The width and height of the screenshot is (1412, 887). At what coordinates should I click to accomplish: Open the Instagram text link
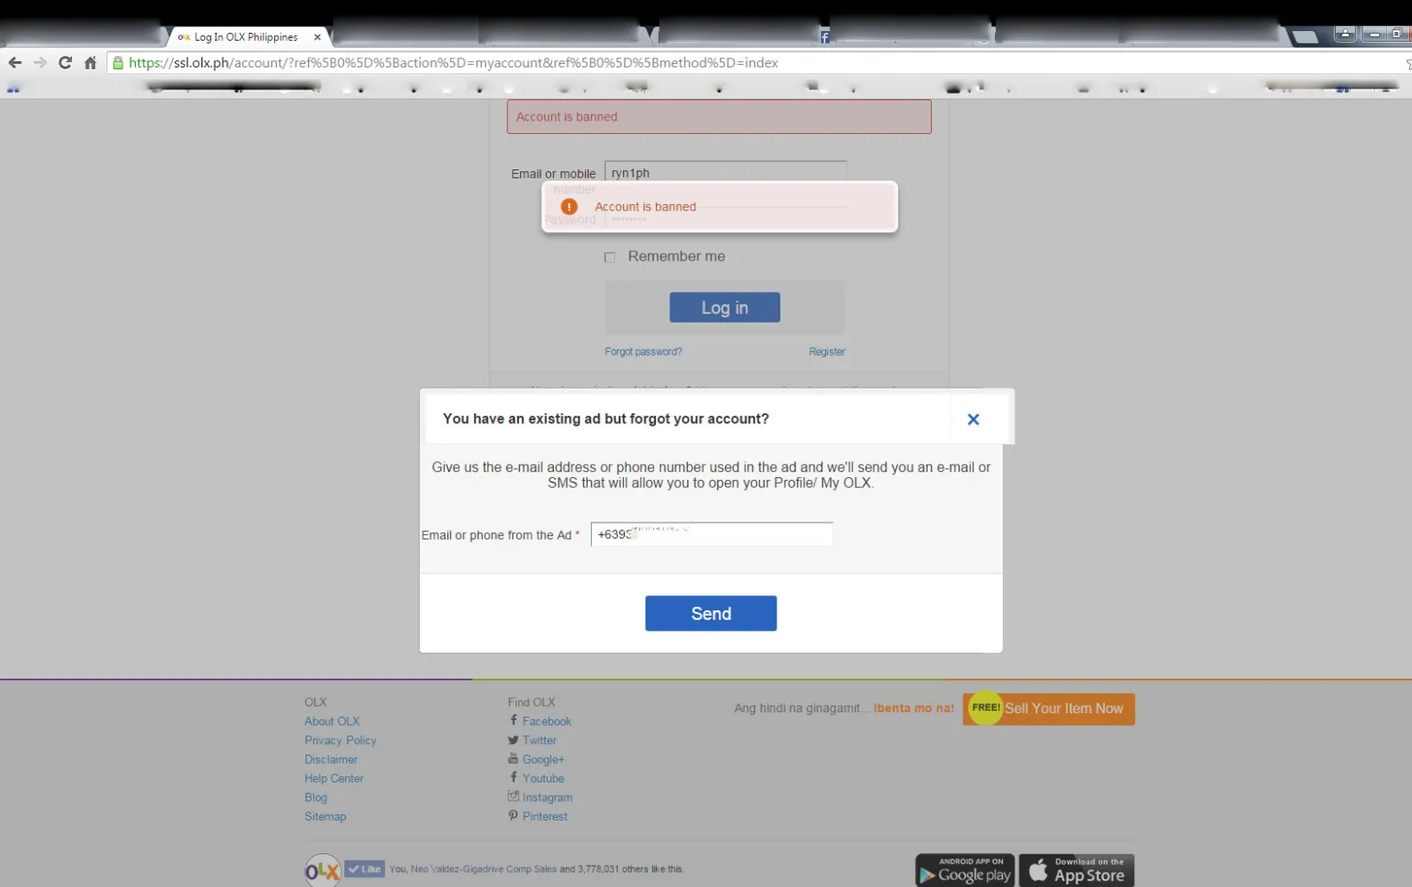coord(548,798)
